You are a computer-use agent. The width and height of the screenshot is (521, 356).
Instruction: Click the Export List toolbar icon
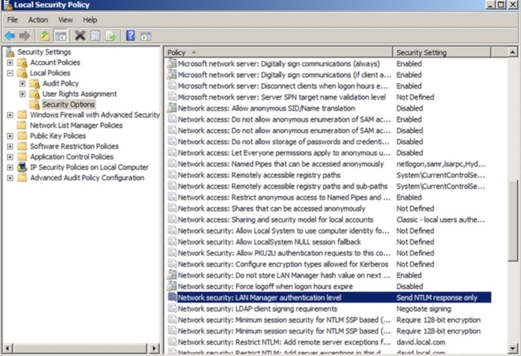coord(110,36)
